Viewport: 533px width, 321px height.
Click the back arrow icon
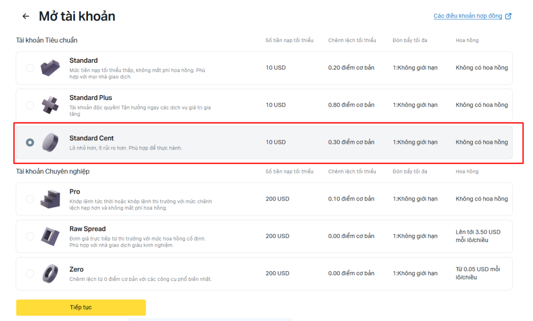(x=26, y=17)
